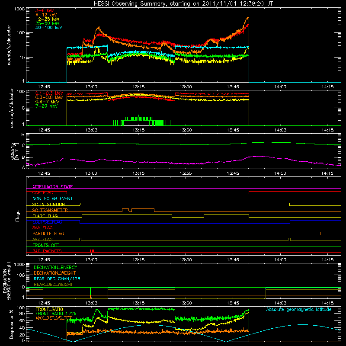Select the NON_SOLAR_EVENT flag label
Viewport: 346px width, 346px height.
click(x=52, y=199)
